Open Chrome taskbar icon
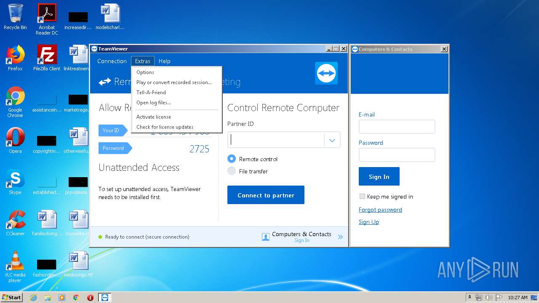Screen dimensions: 539x303 76,298
